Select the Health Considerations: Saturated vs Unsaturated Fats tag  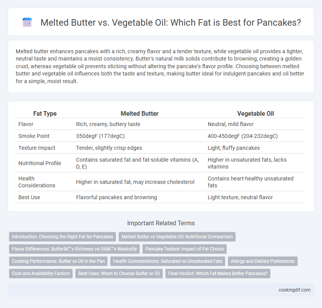(168, 261)
